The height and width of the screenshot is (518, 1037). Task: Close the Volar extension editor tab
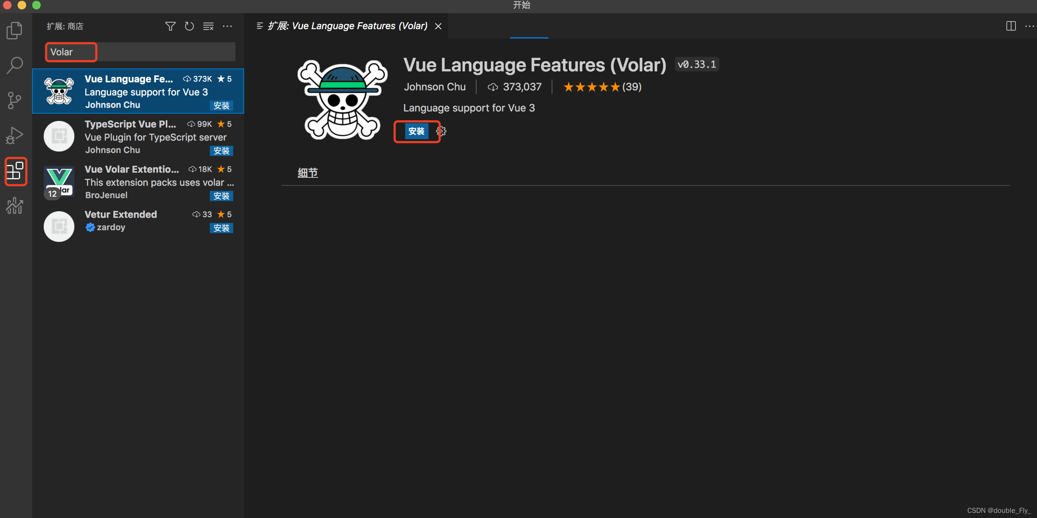(x=438, y=27)
